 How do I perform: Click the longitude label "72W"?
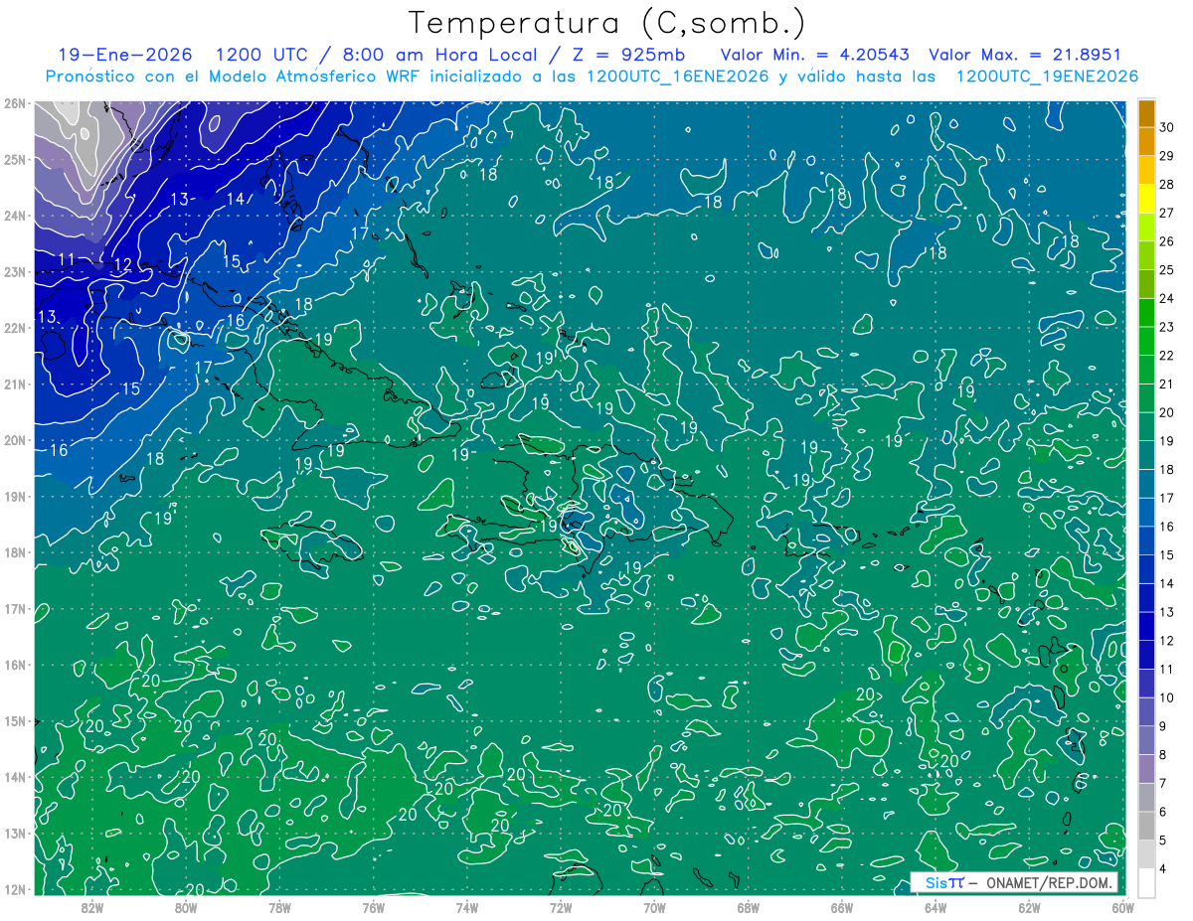pyautogui.click(x=561, y=907)
